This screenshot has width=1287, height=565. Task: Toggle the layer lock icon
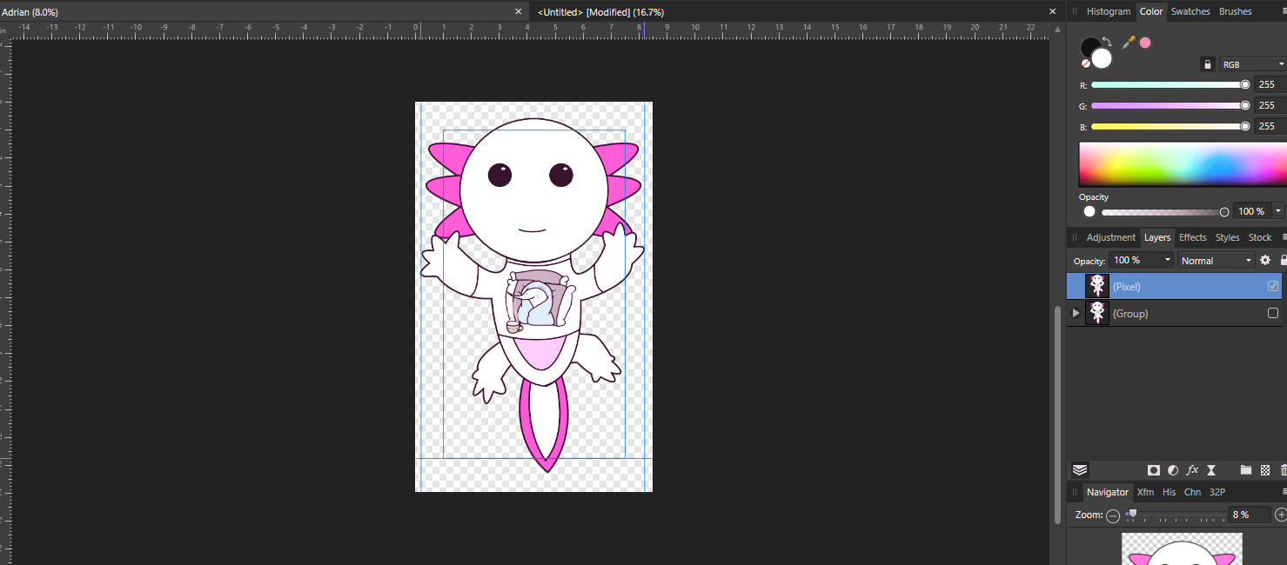(x=1284, y=260)
